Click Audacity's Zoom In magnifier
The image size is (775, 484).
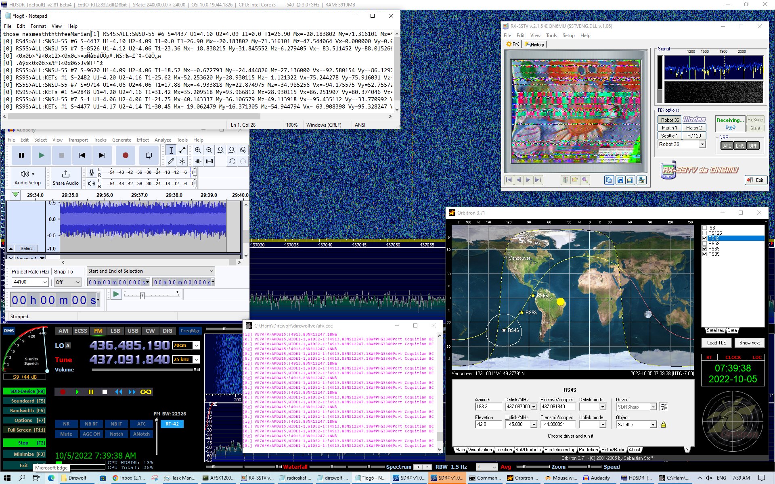tap(198, 150)
